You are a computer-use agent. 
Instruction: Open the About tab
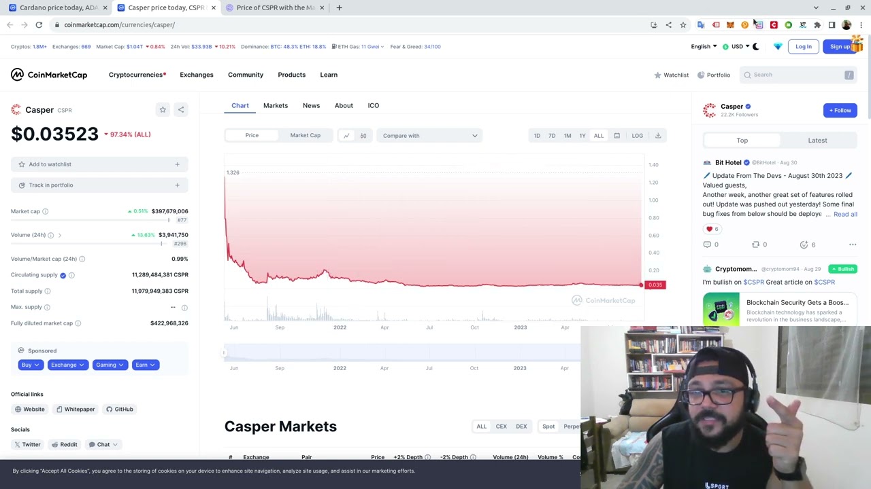point(344,105)
